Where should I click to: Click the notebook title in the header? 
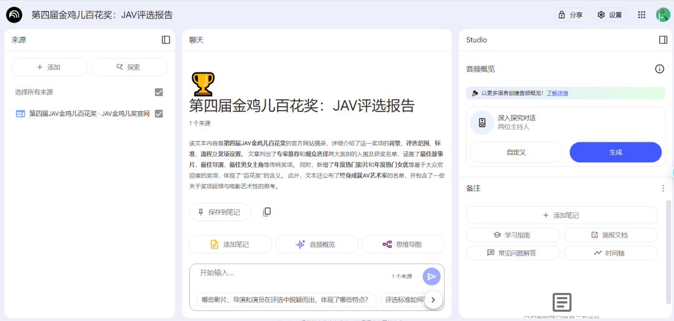[102, 14]
